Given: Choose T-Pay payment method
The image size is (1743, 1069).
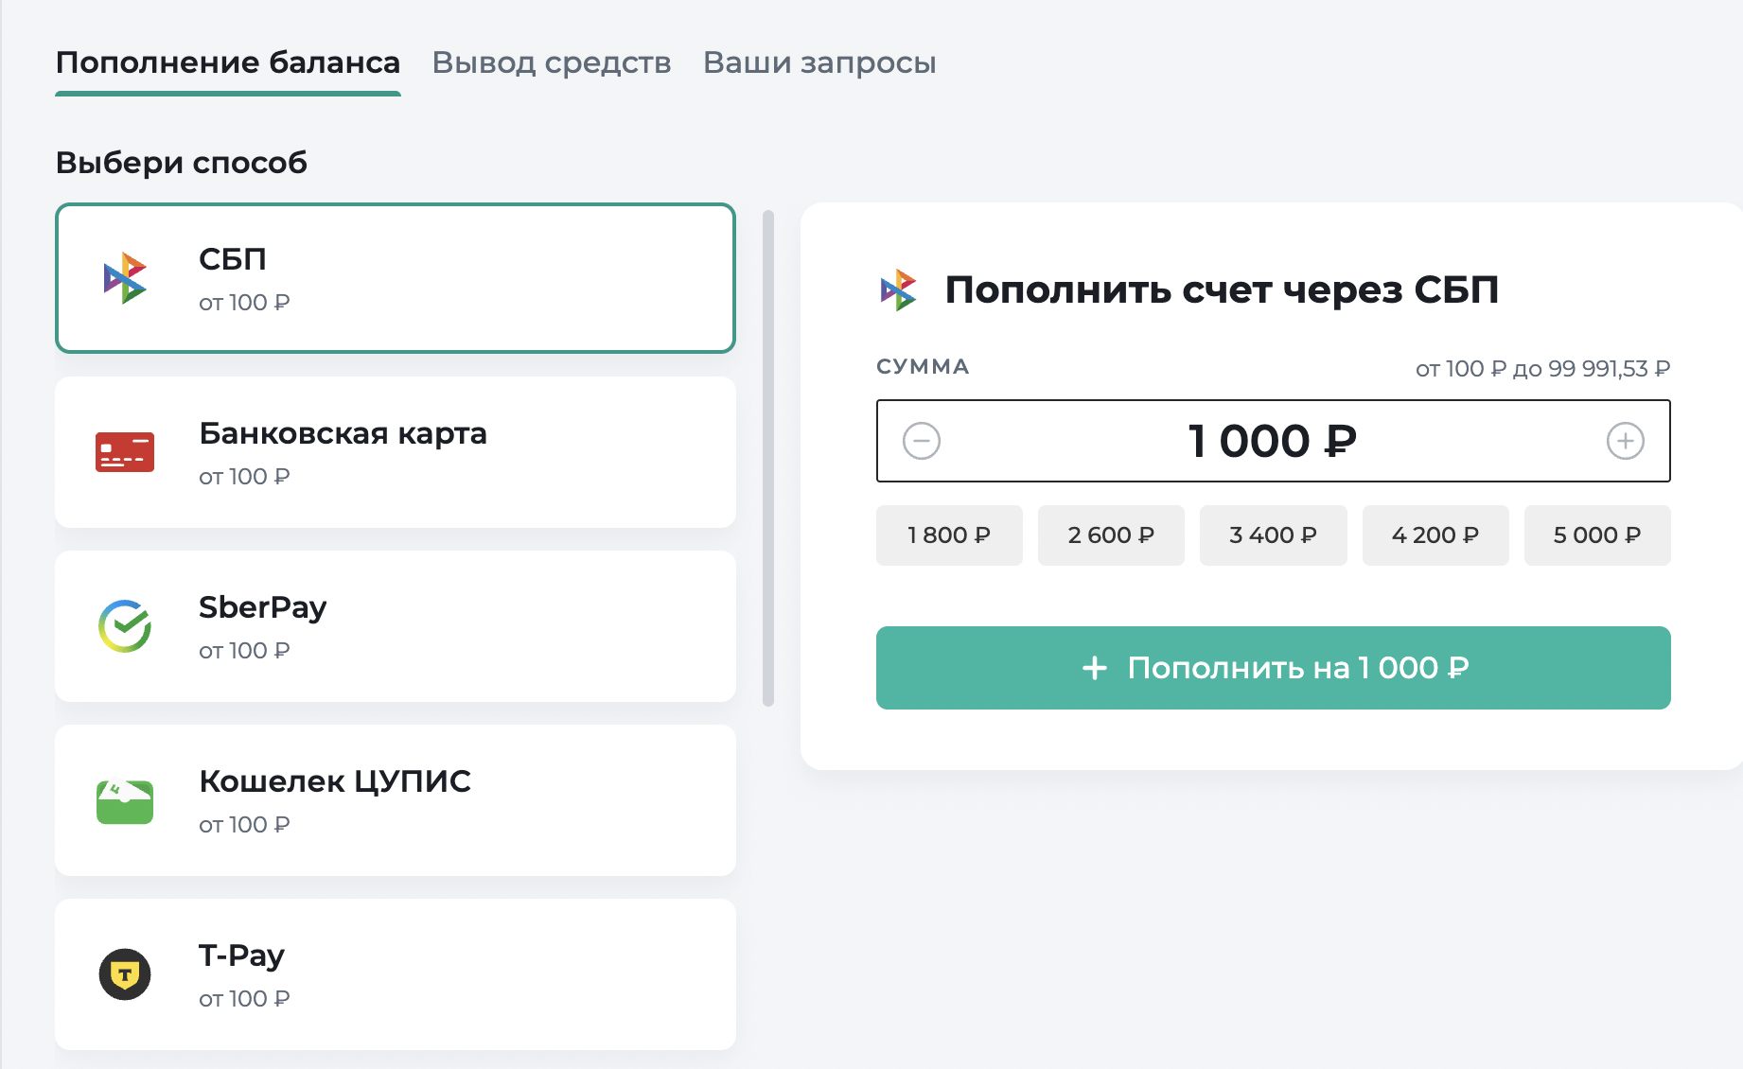Looking at the screenshot, I should click(x=396, y=974).
